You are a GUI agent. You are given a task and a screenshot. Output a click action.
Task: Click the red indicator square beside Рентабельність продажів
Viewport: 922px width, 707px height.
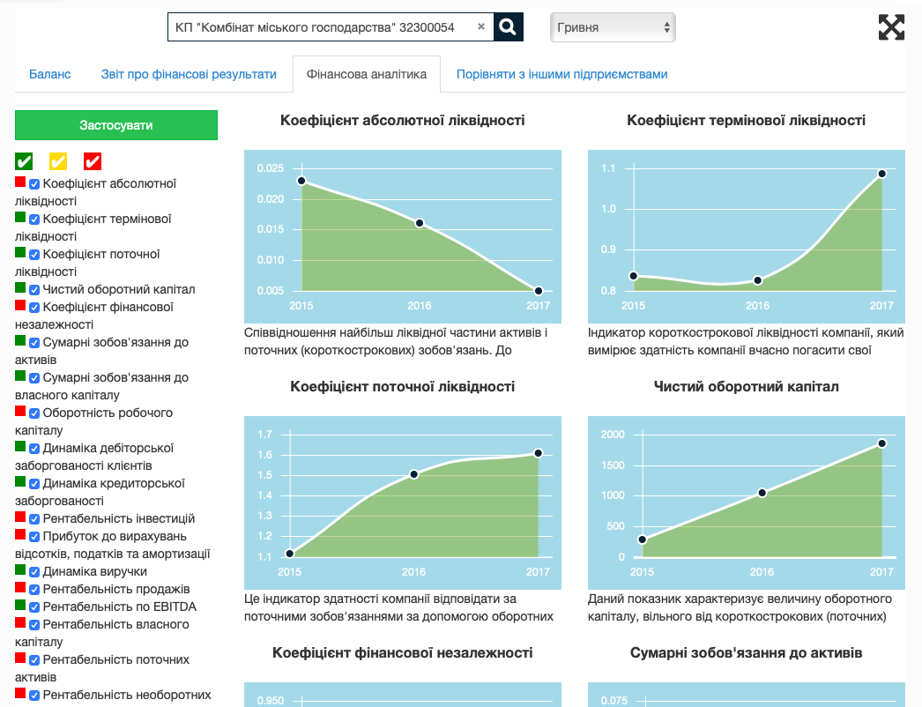click(20, 587)
